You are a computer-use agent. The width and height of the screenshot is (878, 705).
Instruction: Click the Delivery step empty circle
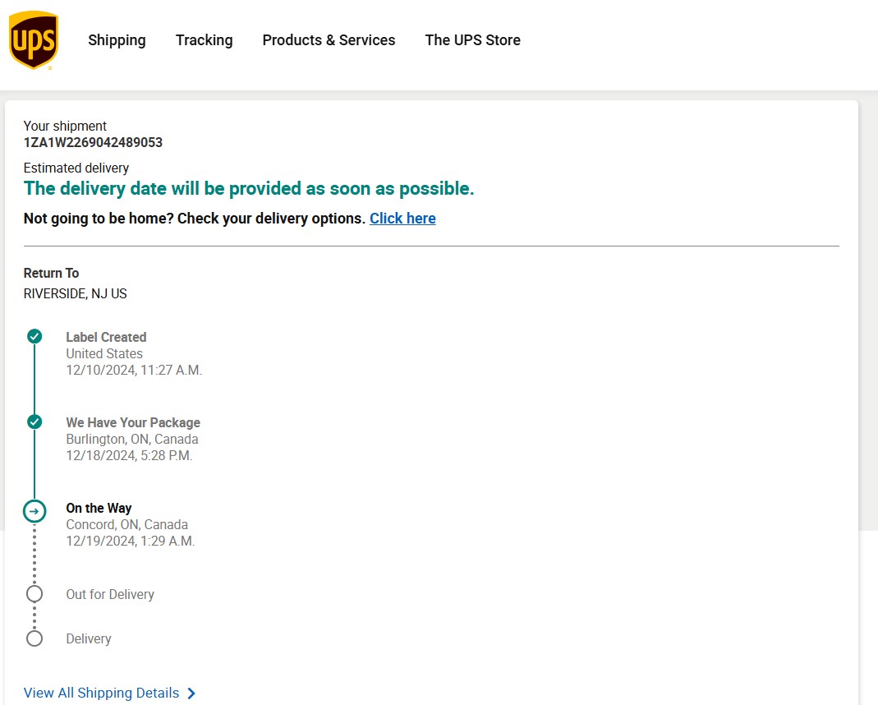pyautogui.click(x=34, y=638)
